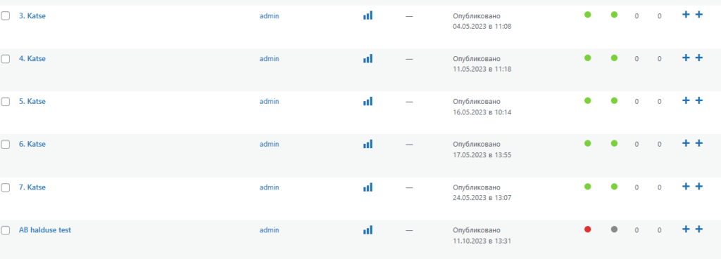Click the red status dot for AB halduse test
This screenshot has width=721, height=259.
pyautogui.click(x=588, y=230)
